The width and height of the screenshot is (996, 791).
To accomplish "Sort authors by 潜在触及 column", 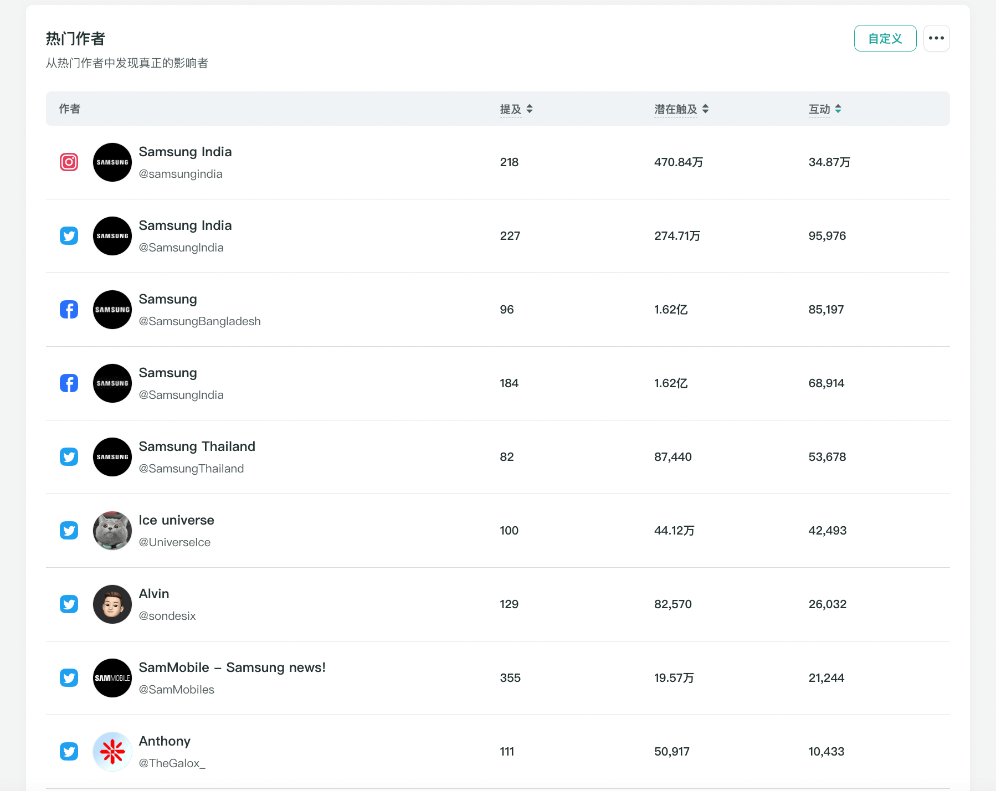I will [705, 109].
